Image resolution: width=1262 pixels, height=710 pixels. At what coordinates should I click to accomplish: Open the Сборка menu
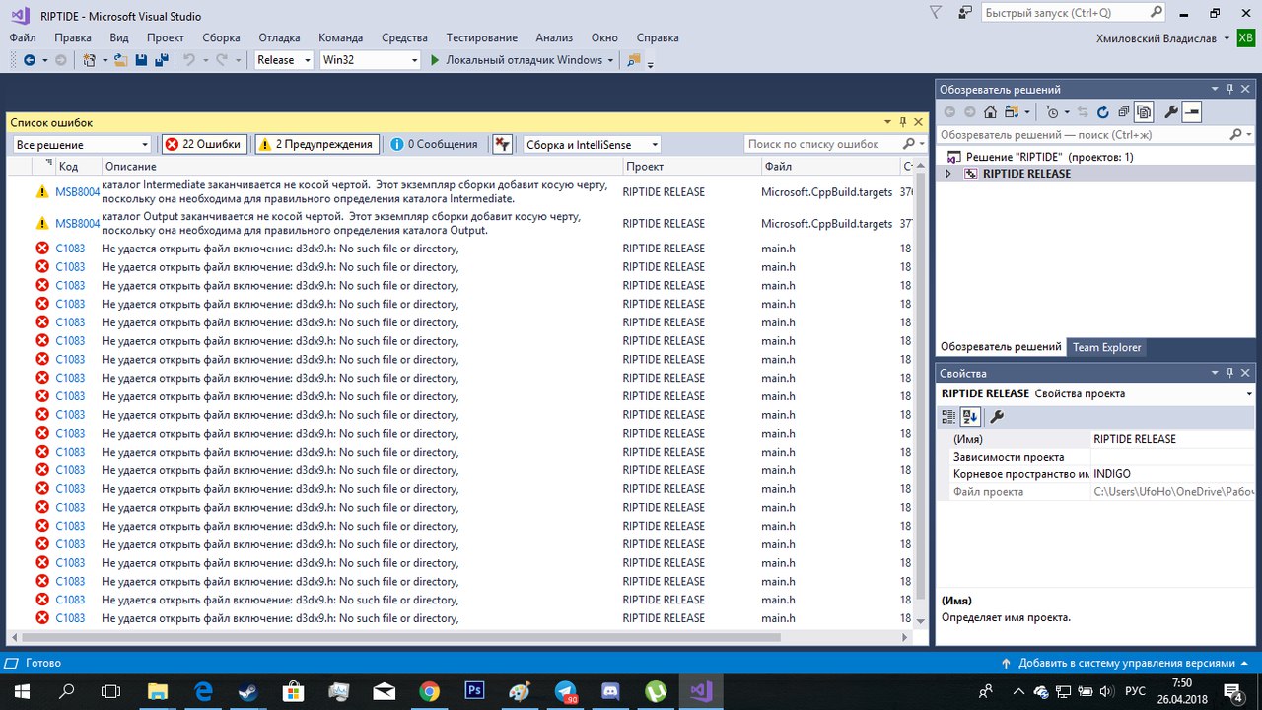221,37
